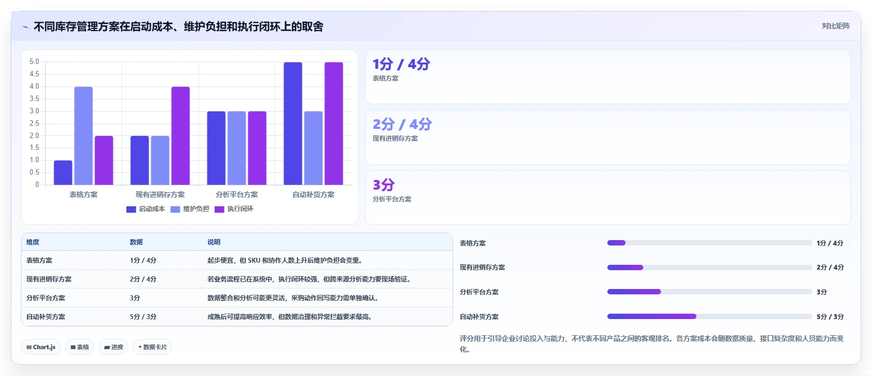Click the 数据 column header
Viewport: 872px width, 376px height.
pos(136,242)
